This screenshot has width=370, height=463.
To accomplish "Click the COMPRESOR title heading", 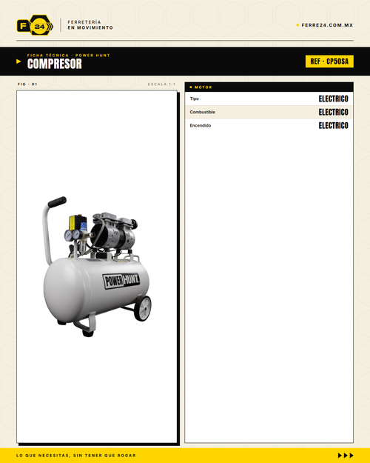I will coord(54,64).
